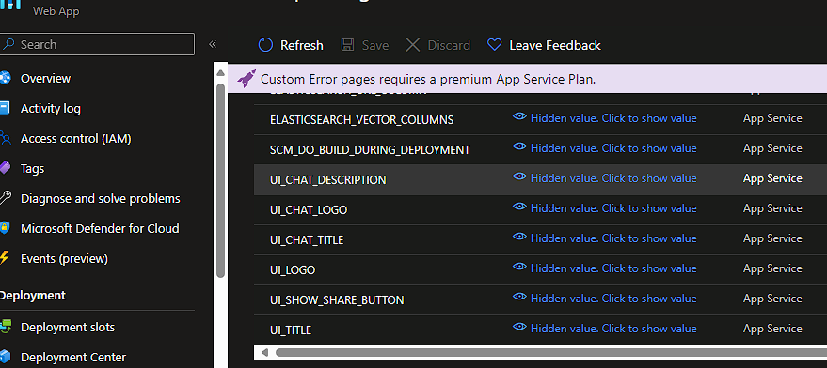Click the SCM_DO_BUILD_DURING_DEPLOYMENT setting name
The width and height of the screenshot is (827, 368).
pos(370,150)
